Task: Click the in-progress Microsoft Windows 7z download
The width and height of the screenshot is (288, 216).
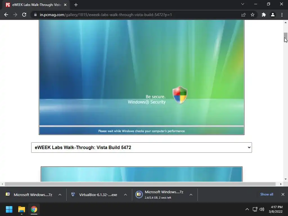Action: click(x=159, y=195)
